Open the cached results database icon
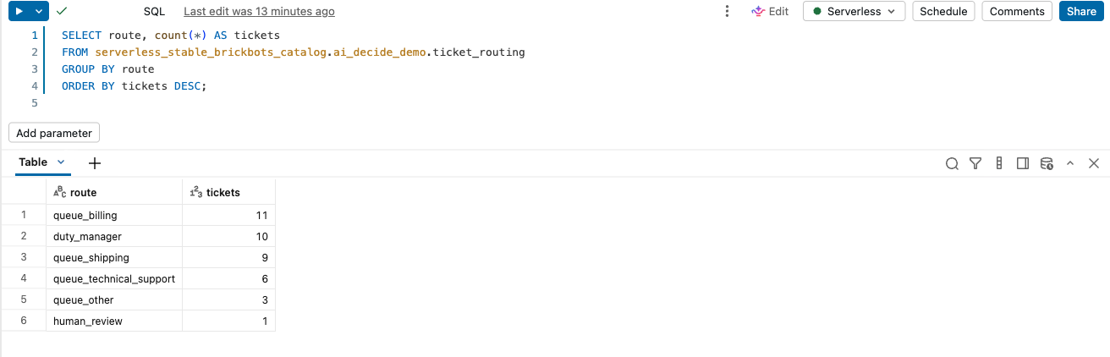 [x=1047, y=163]
